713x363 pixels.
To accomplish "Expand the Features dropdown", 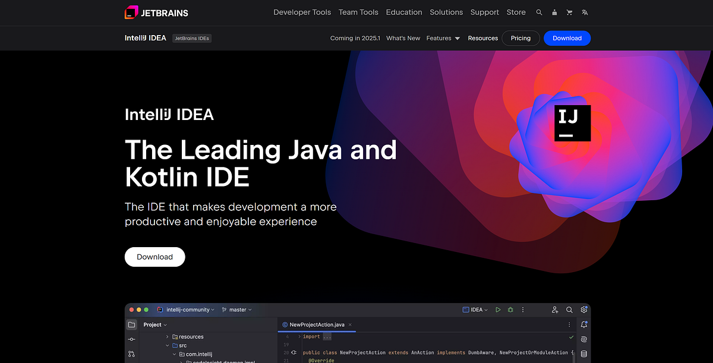I will (443, 37).
